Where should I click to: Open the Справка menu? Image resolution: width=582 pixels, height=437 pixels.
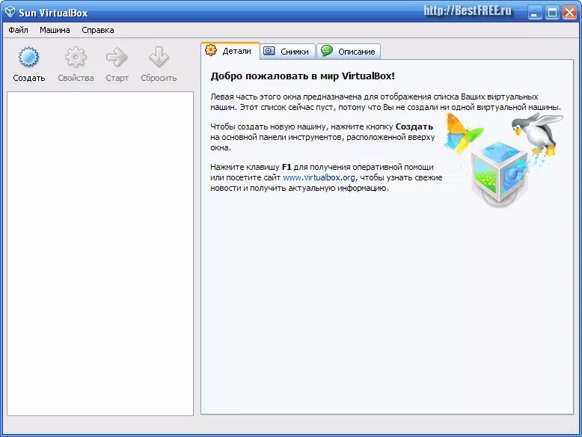coord(97,30)
